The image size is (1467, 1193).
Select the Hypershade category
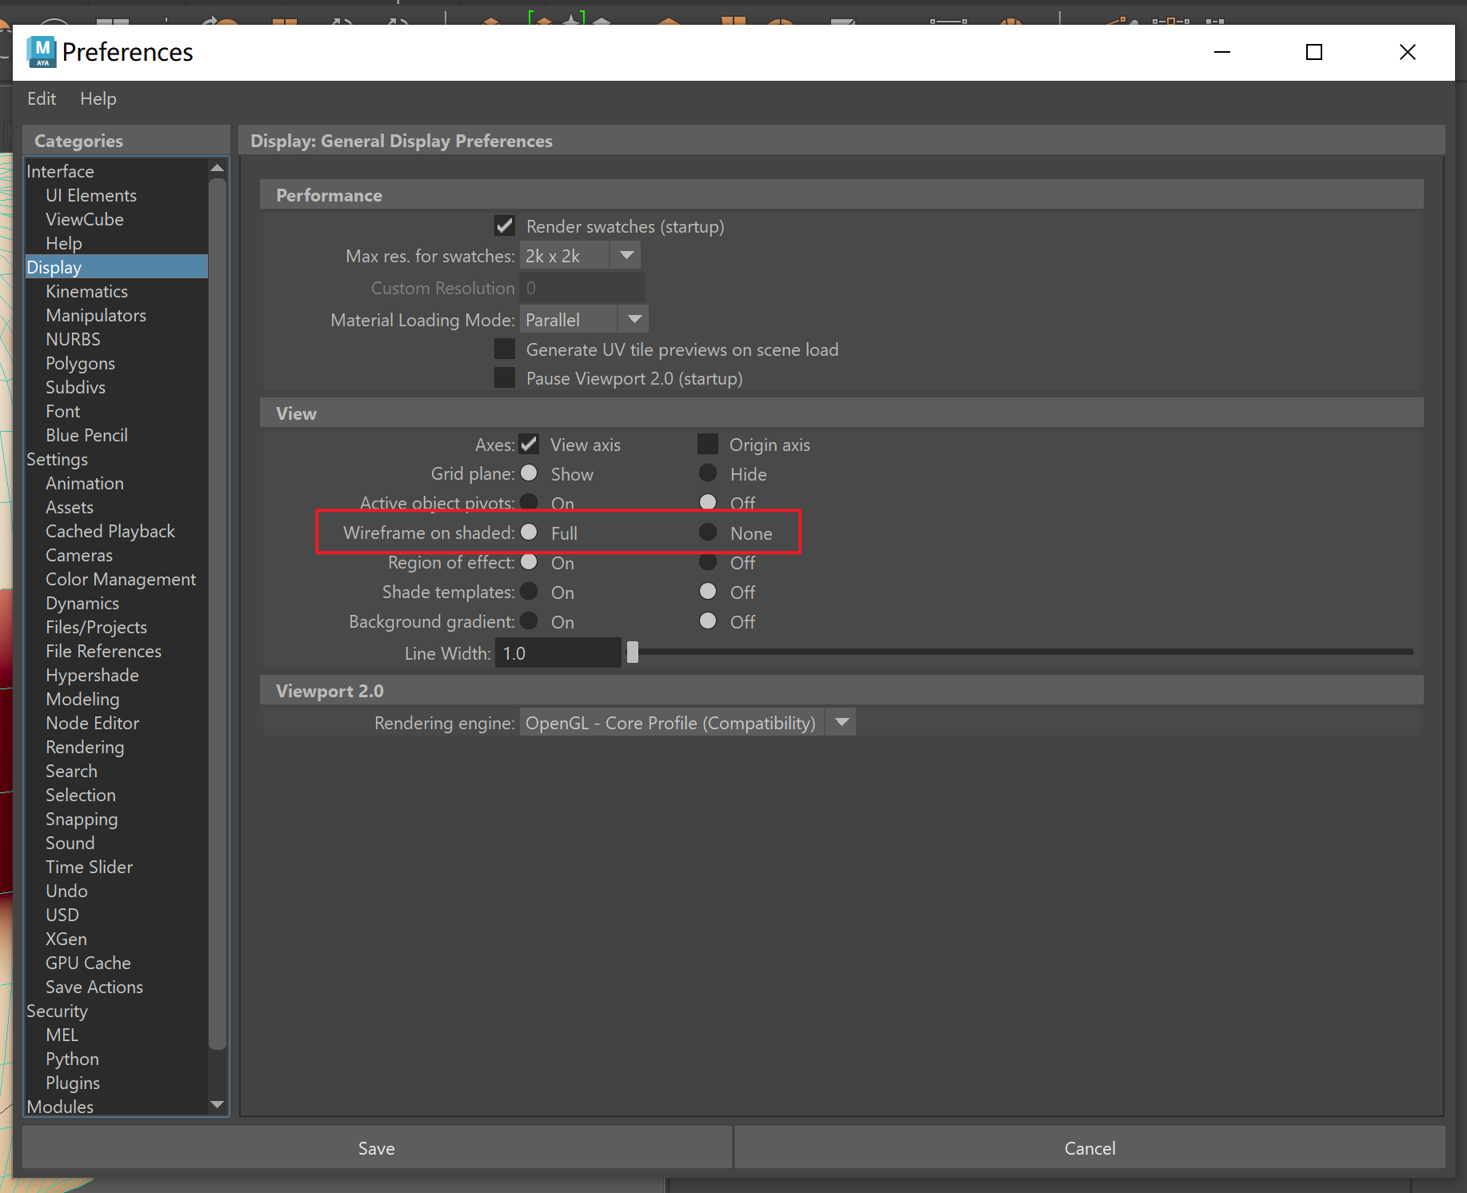click(92, 675)
